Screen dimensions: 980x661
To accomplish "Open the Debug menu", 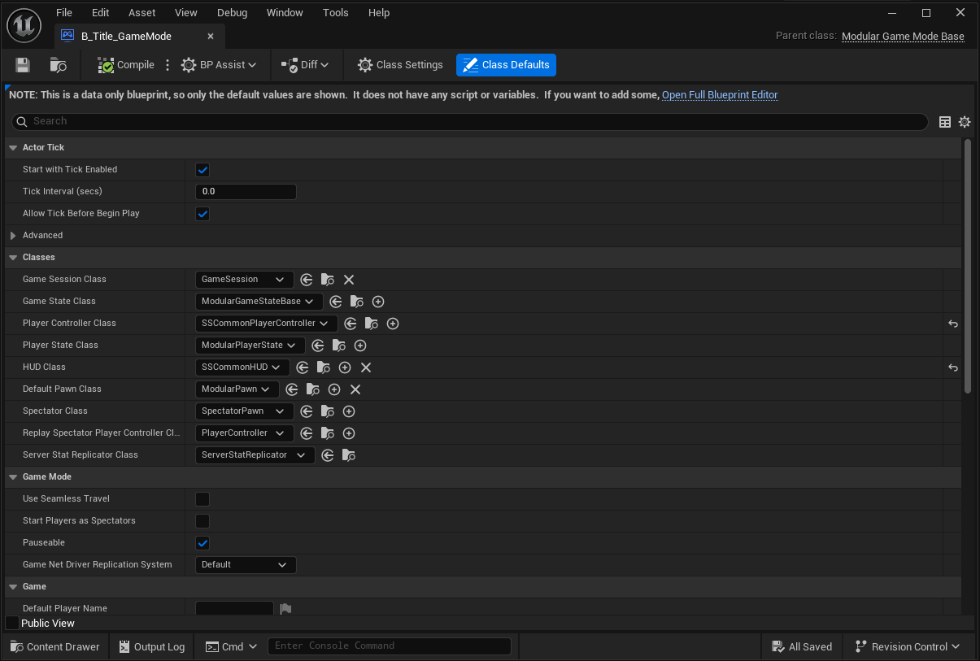I will click(x=232, y=12).
